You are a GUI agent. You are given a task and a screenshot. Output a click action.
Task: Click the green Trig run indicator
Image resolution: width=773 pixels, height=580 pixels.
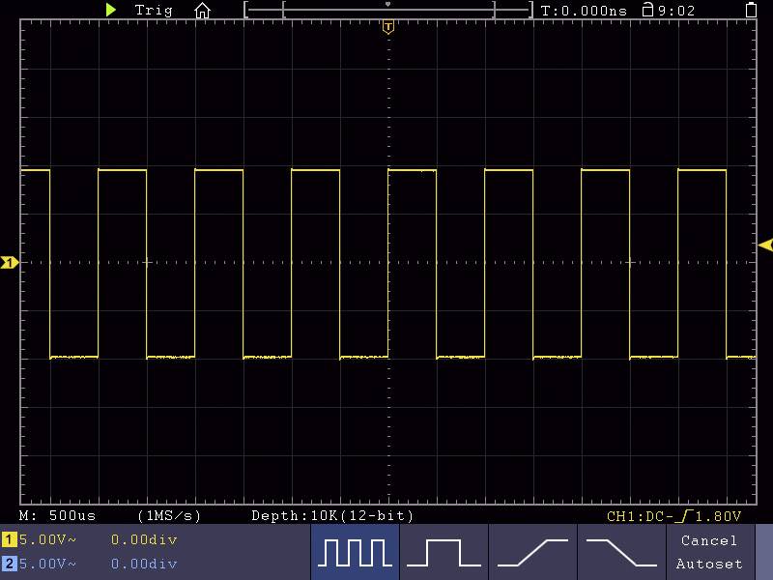tap(110, 10)
